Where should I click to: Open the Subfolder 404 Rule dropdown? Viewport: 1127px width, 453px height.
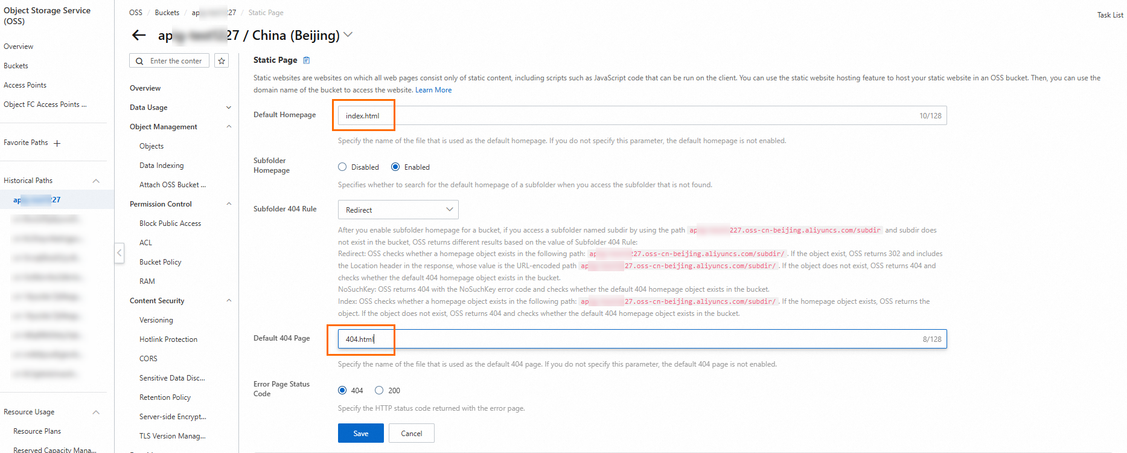[x=398, y=210]
